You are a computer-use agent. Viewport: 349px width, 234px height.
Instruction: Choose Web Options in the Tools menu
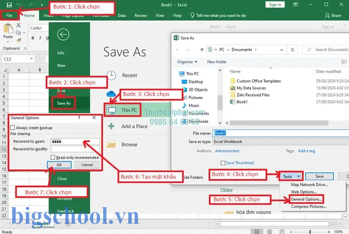click(x=304, y=192)
